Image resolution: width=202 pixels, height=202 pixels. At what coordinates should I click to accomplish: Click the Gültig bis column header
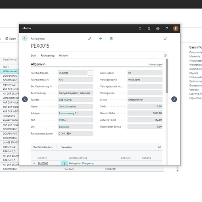[147, 158]
